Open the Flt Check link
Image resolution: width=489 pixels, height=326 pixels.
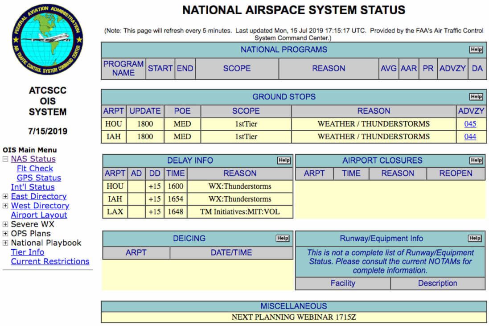35,169
